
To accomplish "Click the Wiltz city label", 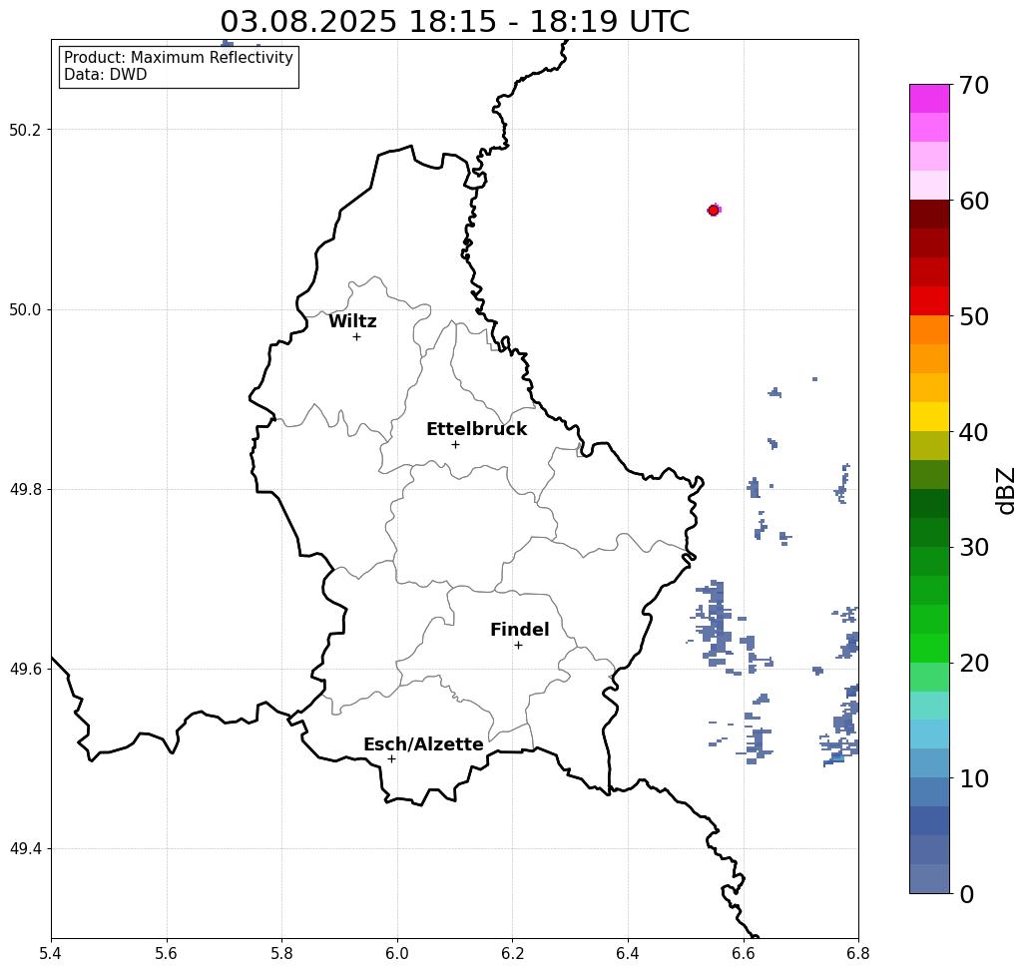I will point(352,321).
